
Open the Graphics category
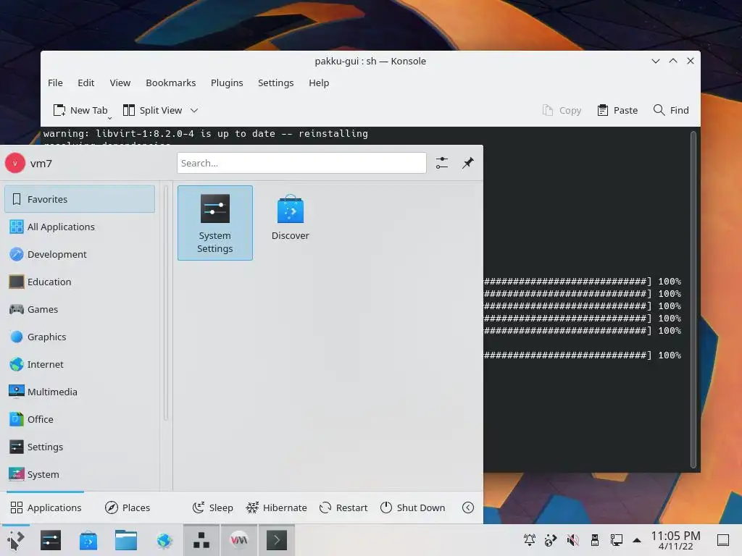(x=80, y=337)
